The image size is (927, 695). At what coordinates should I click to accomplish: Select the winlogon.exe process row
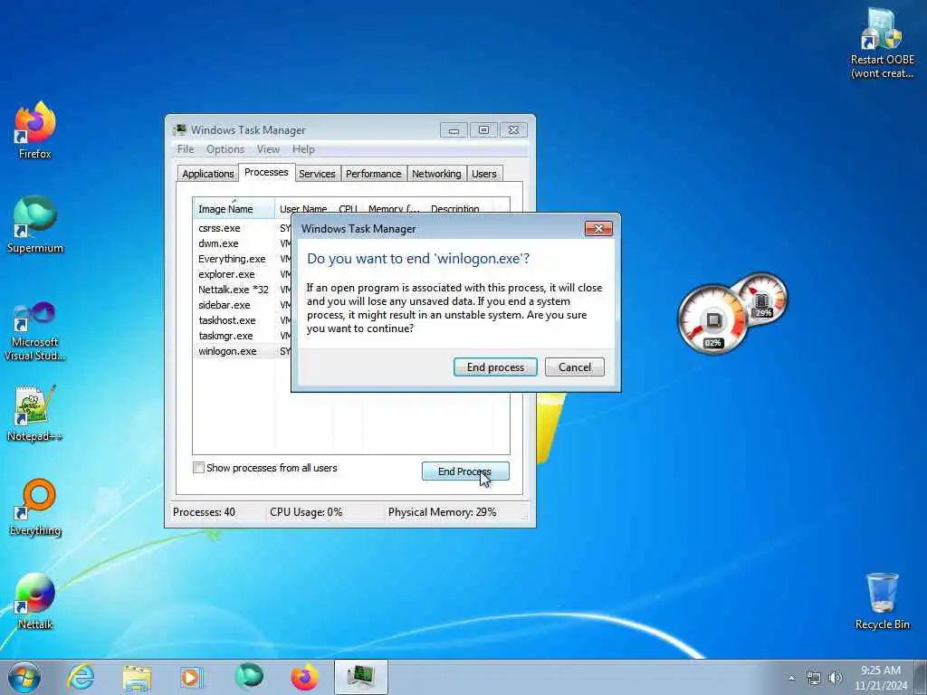(243, 351)
